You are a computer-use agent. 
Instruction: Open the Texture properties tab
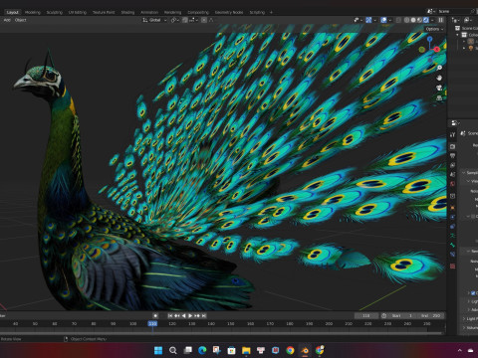(x=452, y=266)
